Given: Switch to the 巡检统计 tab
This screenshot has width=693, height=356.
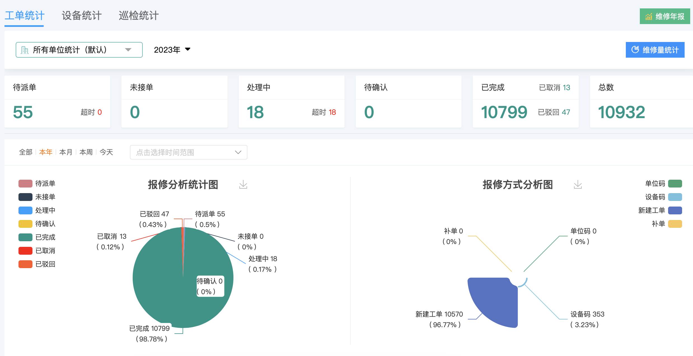Looking at the screenshot, I should (x=139, y=16).
